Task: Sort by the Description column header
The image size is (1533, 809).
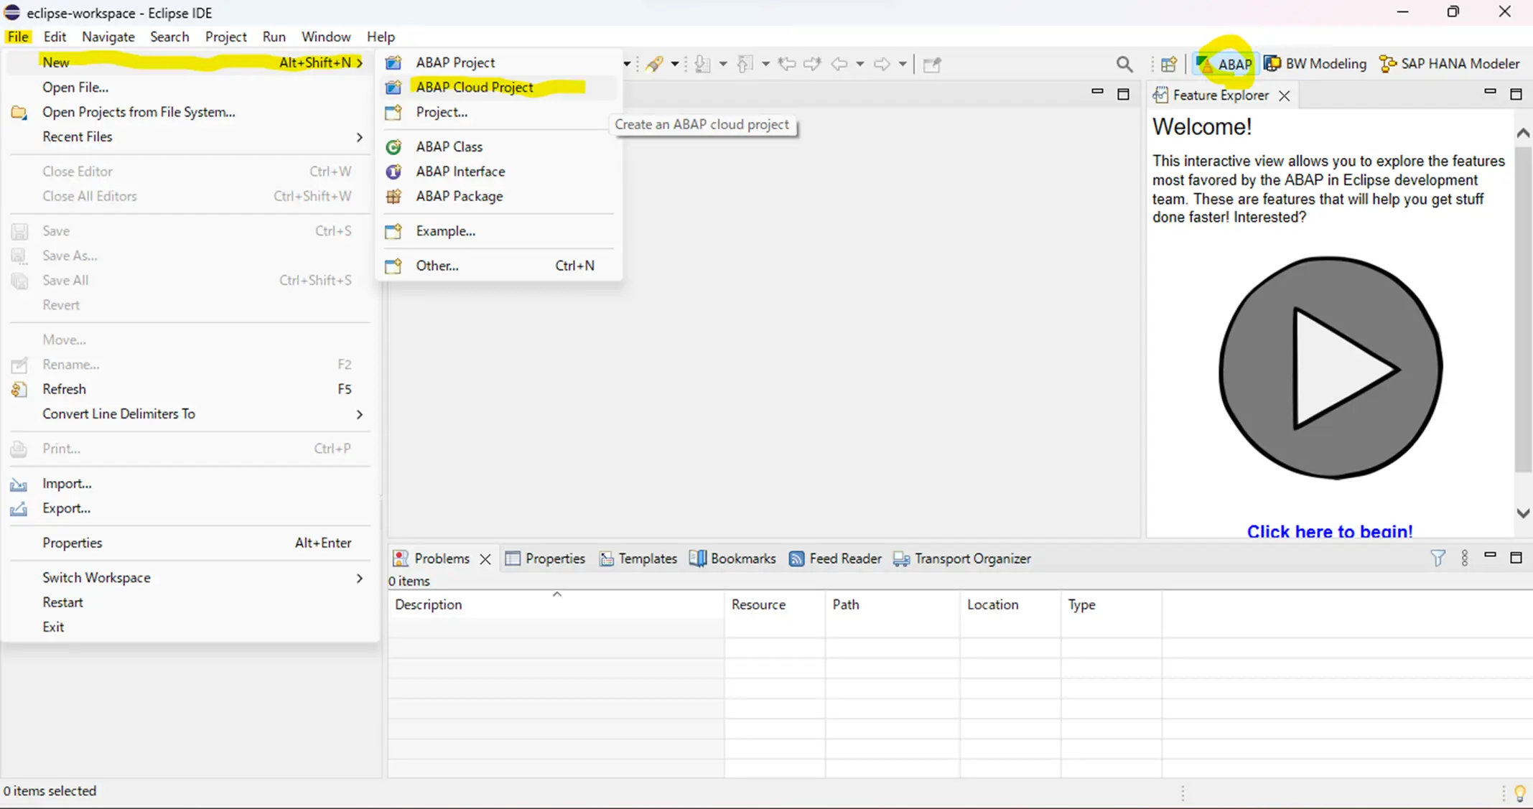Action: pyautogui.click(x=556, y=604)
